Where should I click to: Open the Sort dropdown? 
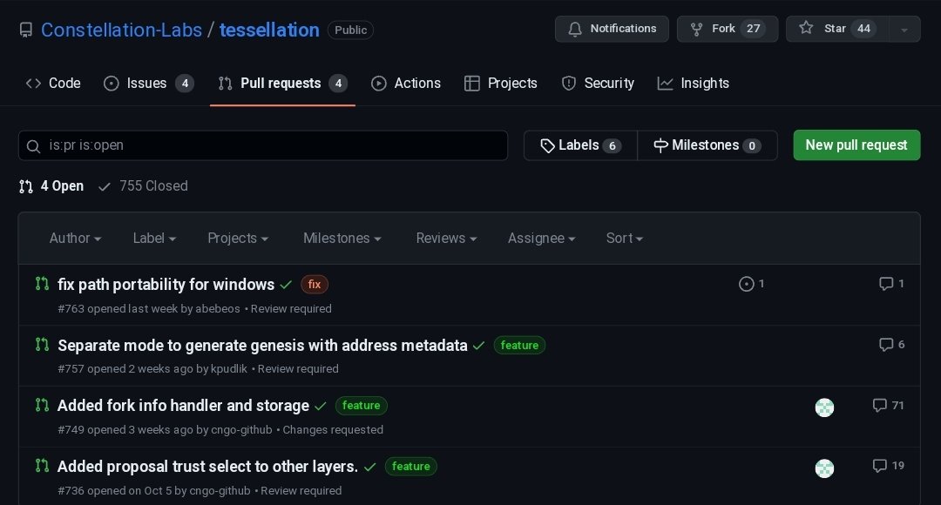click(624, 238)
